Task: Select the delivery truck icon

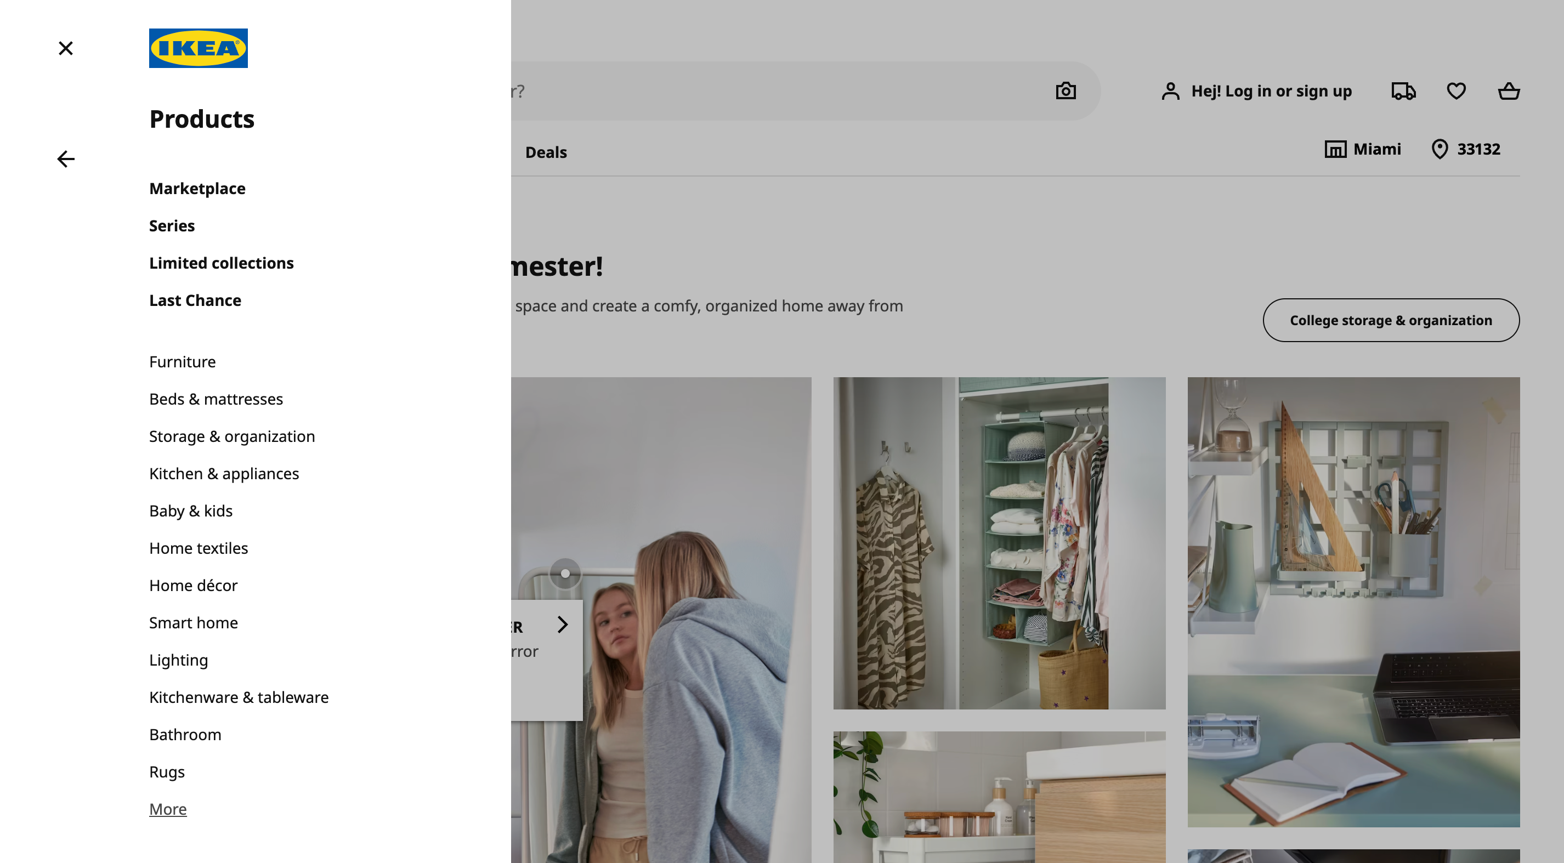Action: tap(1403, 90)
